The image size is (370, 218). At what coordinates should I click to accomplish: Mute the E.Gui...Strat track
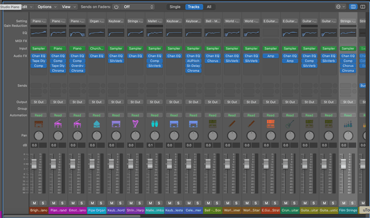(x=267, y=203)
